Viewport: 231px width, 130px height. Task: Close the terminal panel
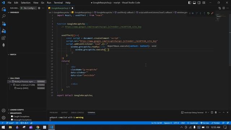coord(227,112)
